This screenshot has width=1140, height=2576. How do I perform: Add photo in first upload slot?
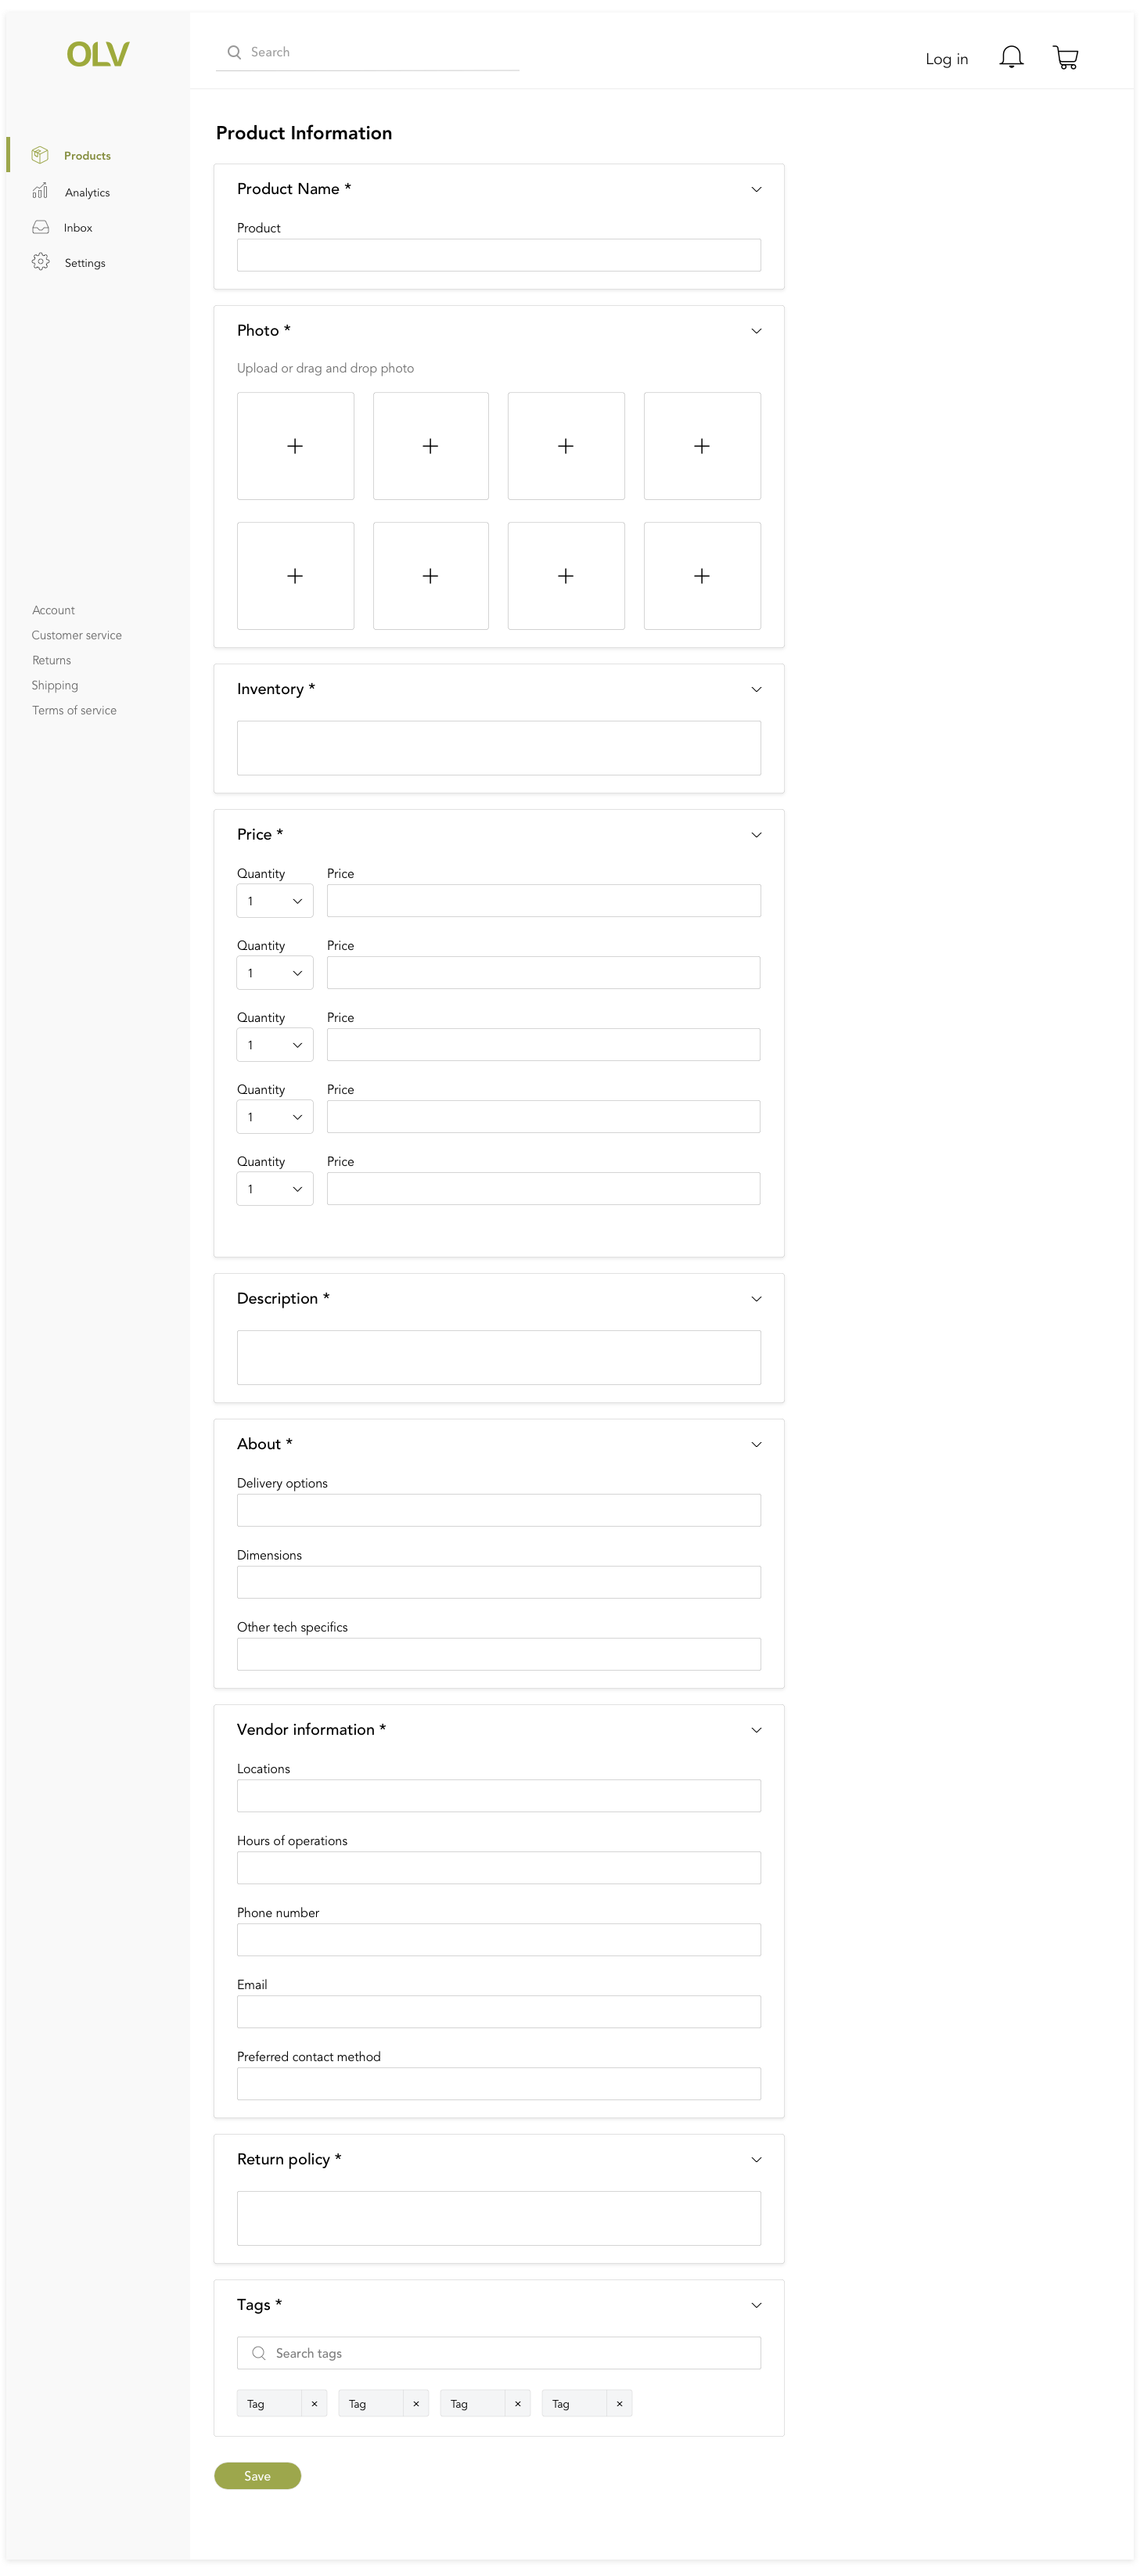(295, 446)
